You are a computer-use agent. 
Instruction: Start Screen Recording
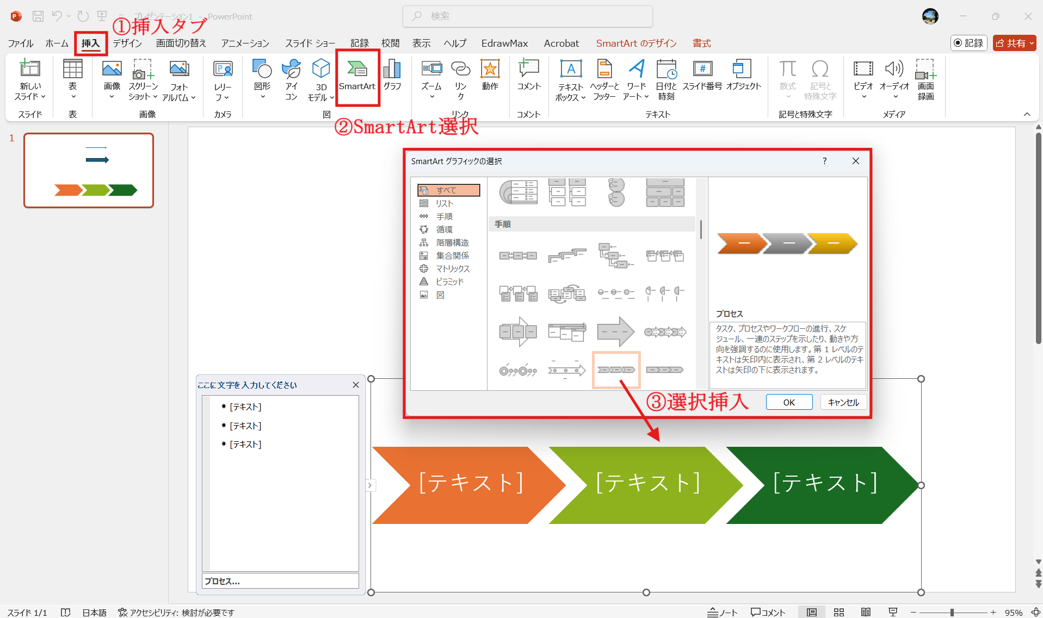pos(925,79)
